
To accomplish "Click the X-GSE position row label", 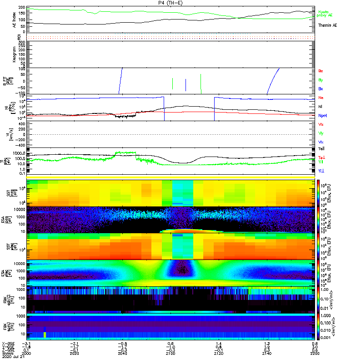I will (8, 343).
